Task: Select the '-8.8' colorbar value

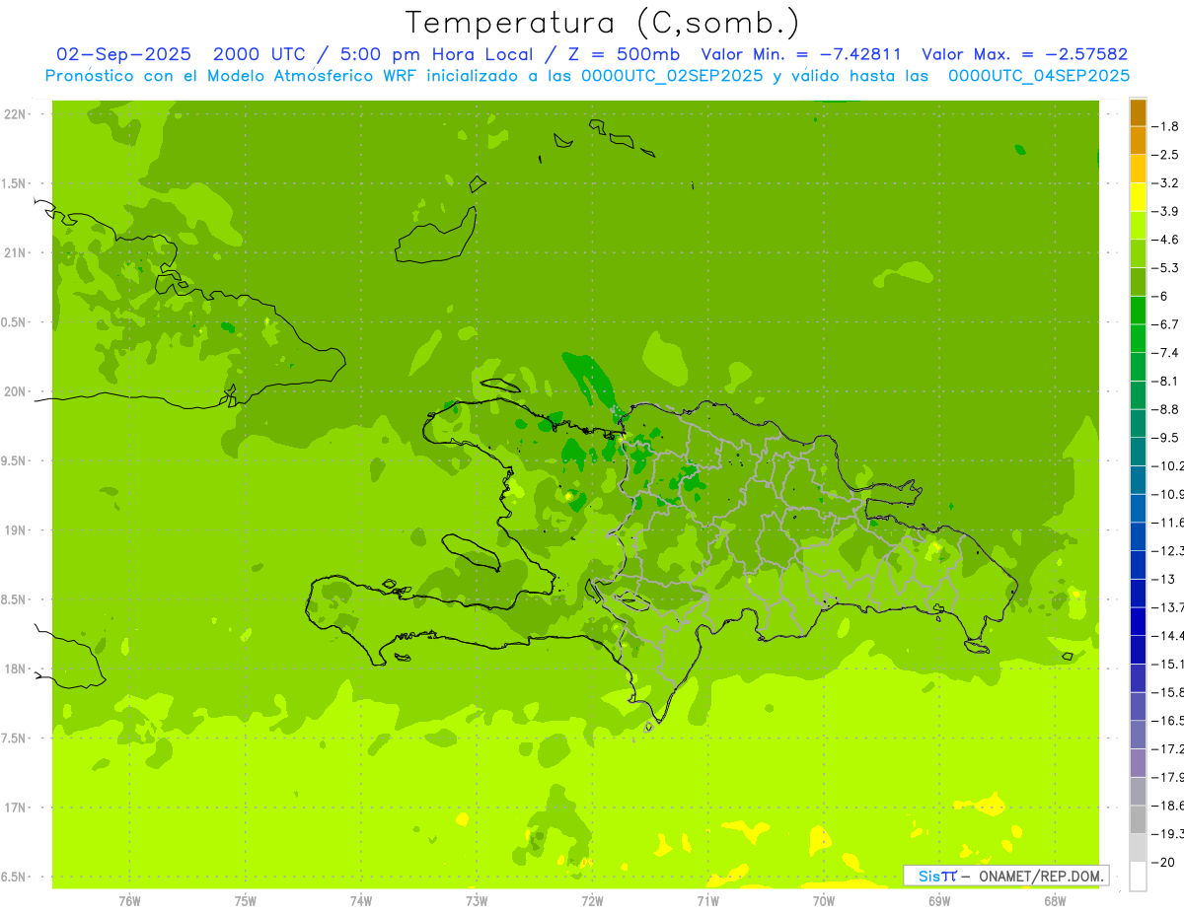Action: tap(1165, 409)
